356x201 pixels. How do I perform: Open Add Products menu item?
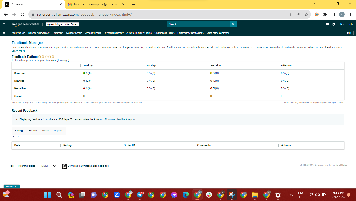coord(18,33)
